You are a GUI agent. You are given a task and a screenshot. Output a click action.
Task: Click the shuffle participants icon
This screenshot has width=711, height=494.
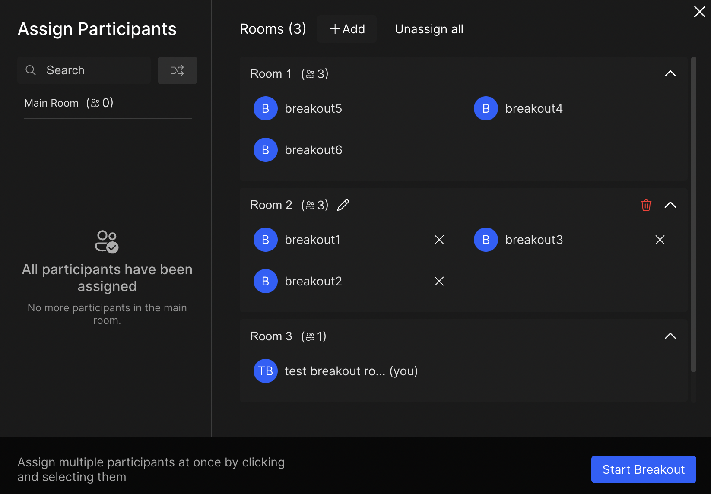(177, 70)
